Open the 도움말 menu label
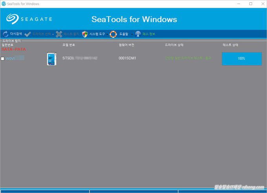The width and height of the screenshot is (267, 193). click(124, 34)
